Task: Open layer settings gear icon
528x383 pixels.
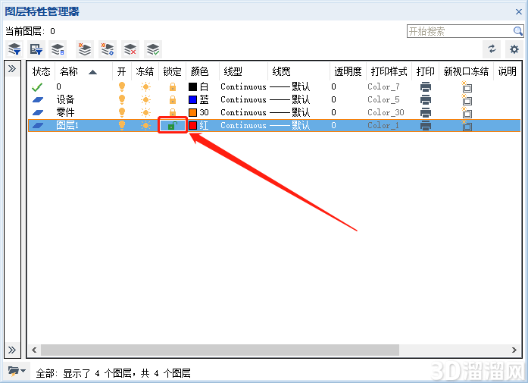Action: 514,49
